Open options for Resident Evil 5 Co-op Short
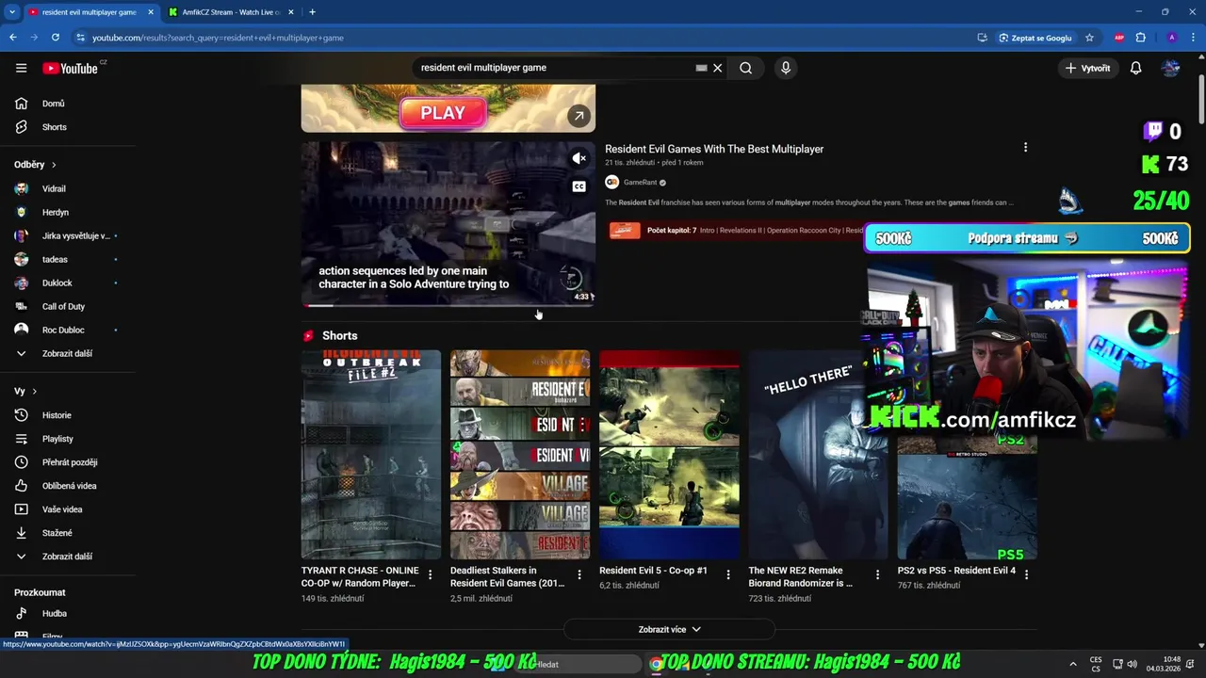This screenshot has height=678, width=1206. click(x=728, y=574)
